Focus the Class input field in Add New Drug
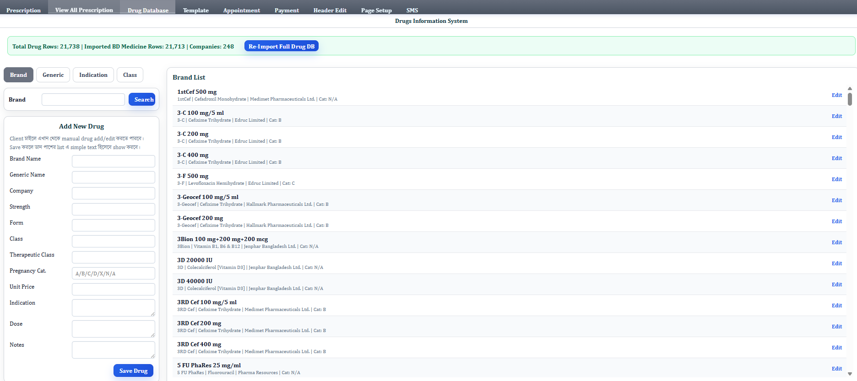The image size is (857, 381). (114, 241)
